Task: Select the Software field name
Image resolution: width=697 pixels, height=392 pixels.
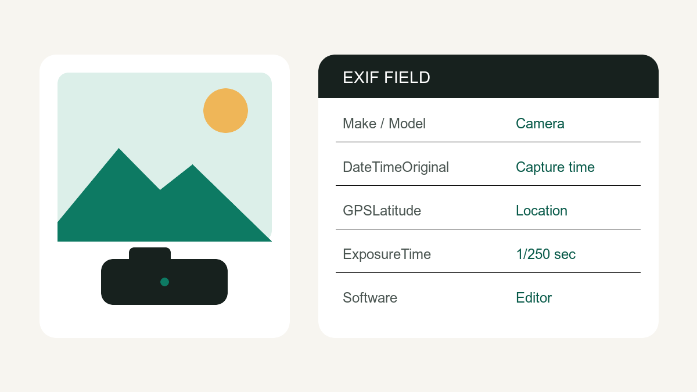Action: point(370,297)
